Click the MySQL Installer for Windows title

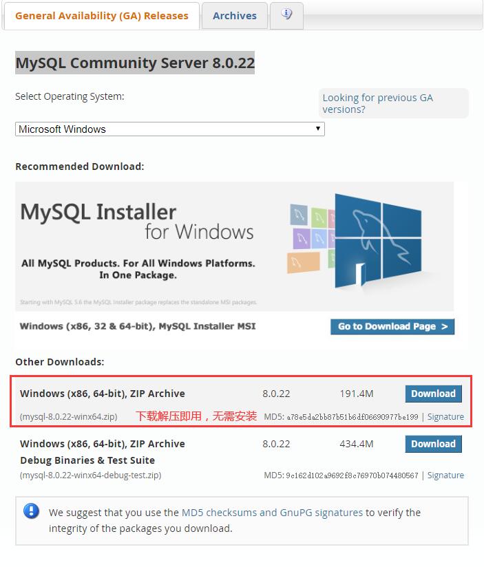tap(137, 221)
